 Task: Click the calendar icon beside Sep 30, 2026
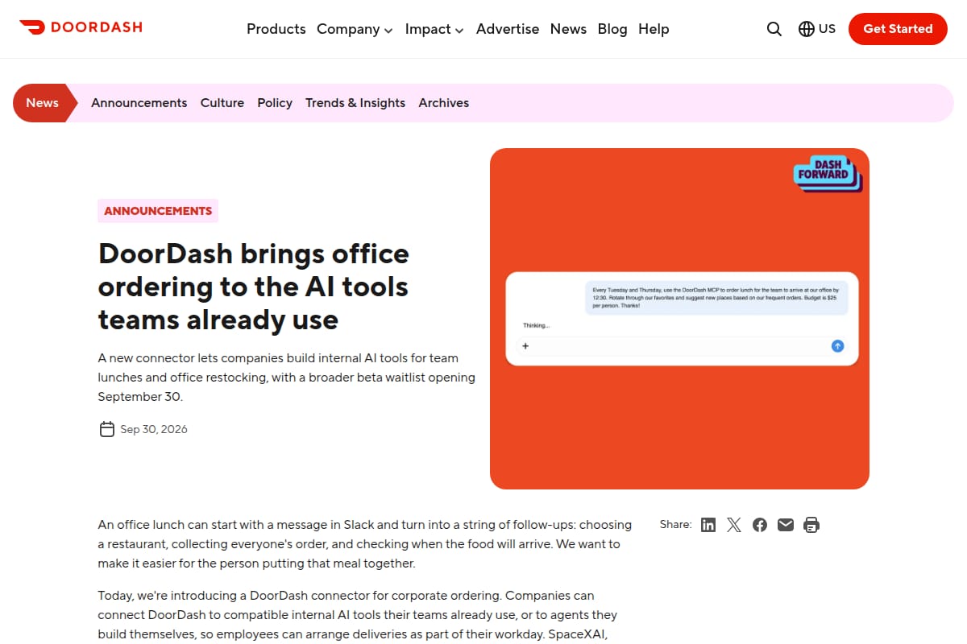pyautogui.click(x=106, y=429)
